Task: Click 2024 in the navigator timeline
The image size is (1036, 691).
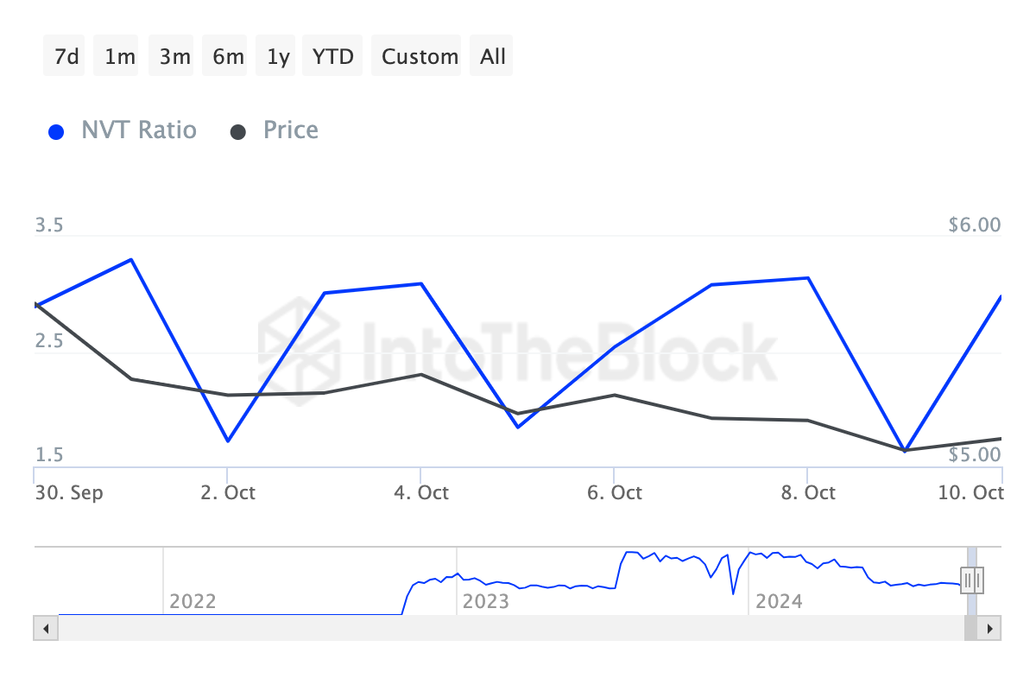Action: [778, 600]
